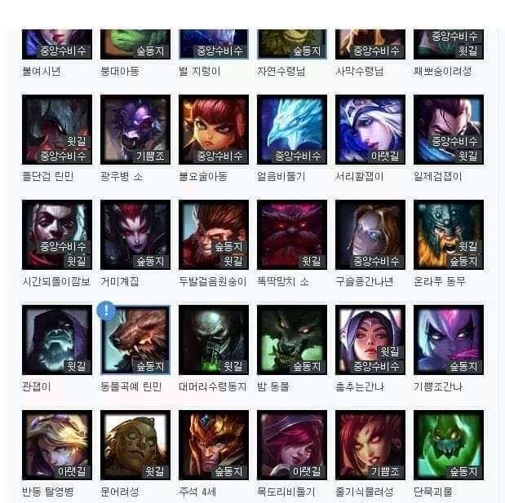Pick the green ghost portrait in the bottom row
Image resolution: width=505 pixels, height=503 pixels.
(x=449, y=445)
